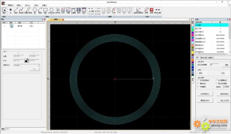
Task: Click the help question mark icon
Action: [x=229, y=5]
